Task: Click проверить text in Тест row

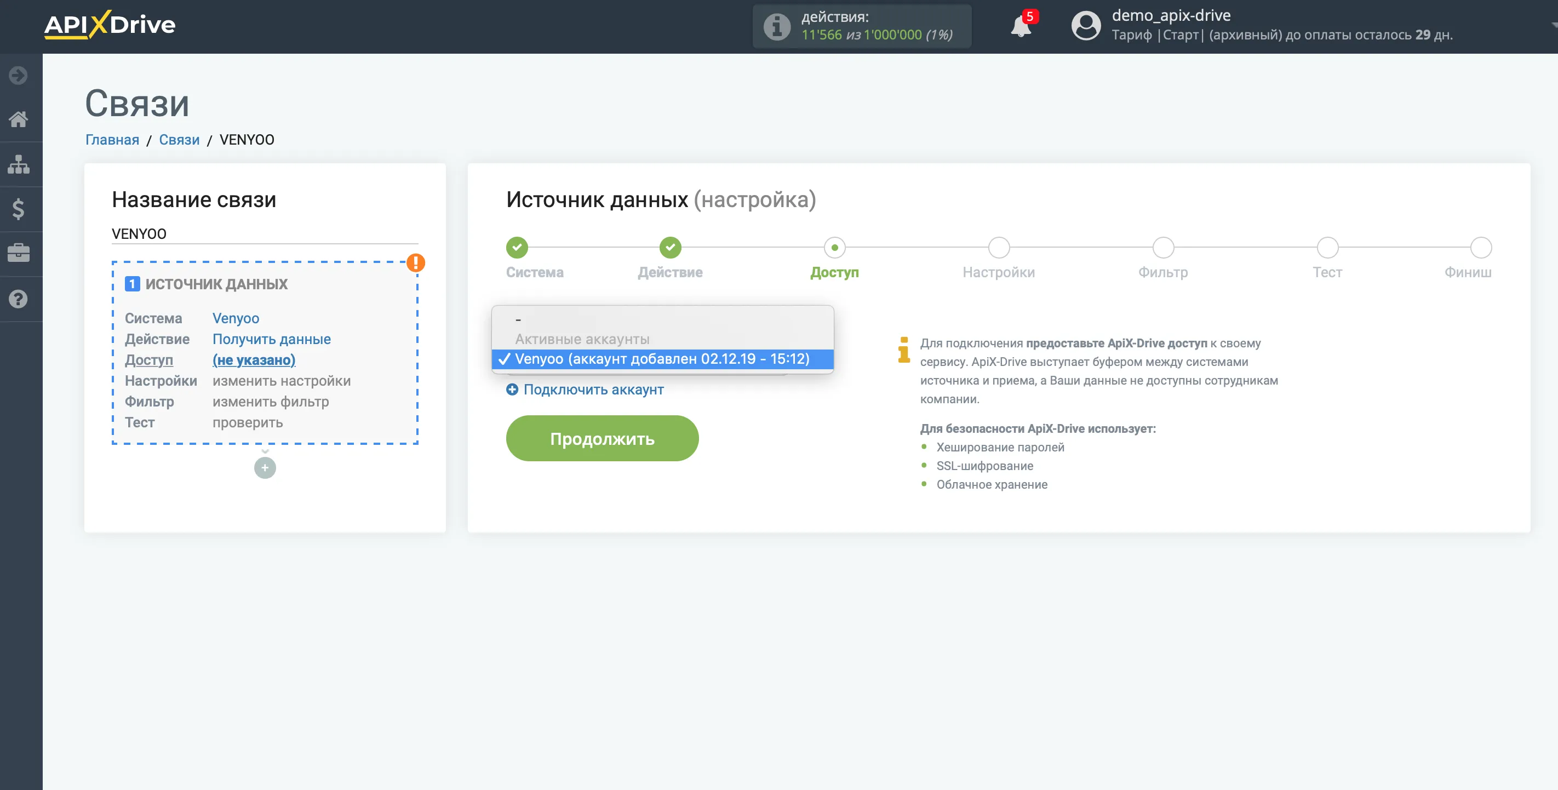Action: [x=248, y=422]
